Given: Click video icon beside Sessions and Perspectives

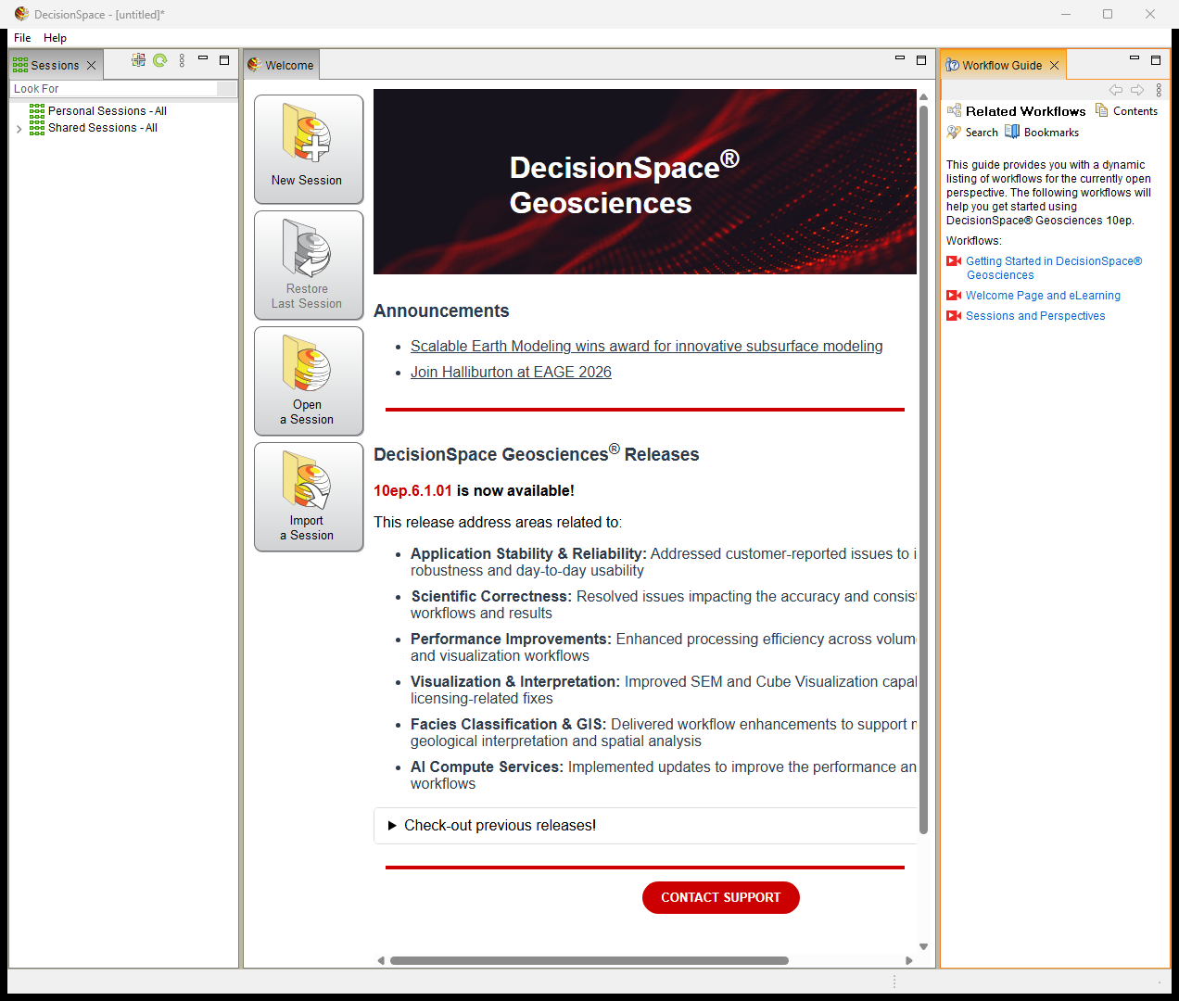Looking at the screenshot, I should tap(954, 316).
